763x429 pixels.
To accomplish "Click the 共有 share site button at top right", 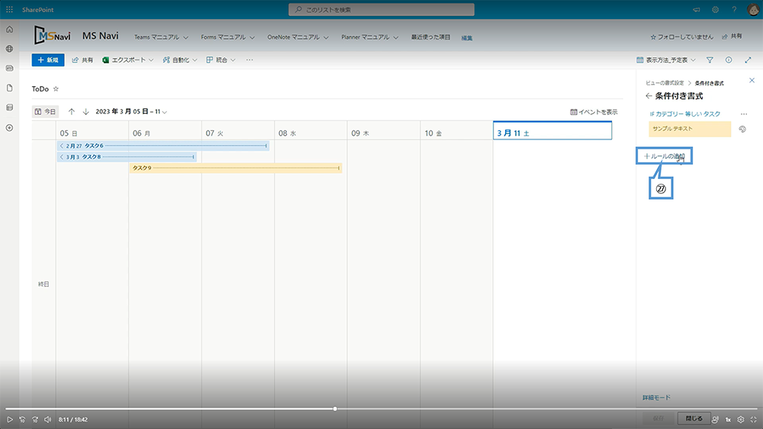I will point(732,37).
